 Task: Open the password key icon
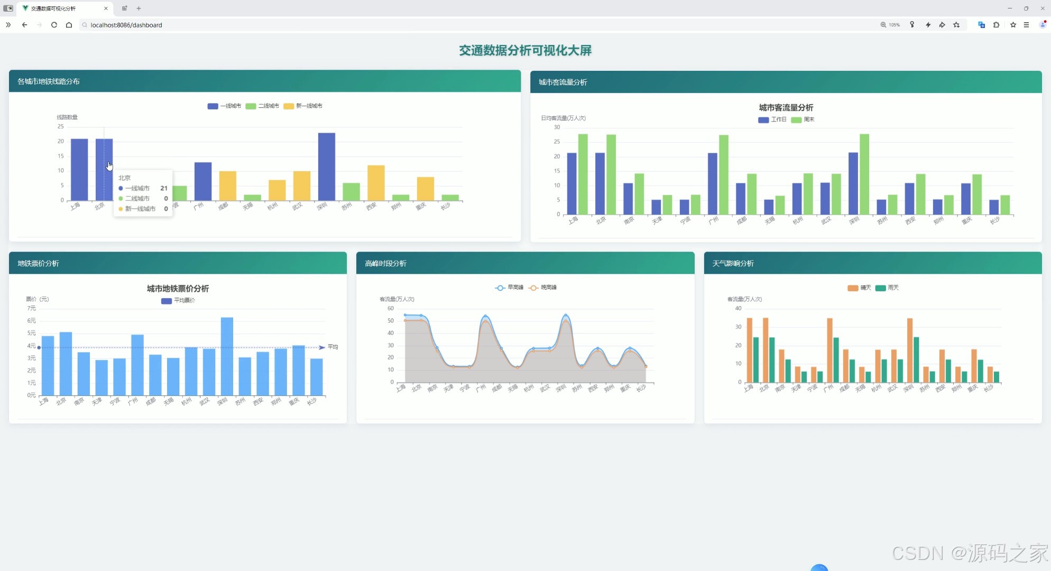(x=912, y=25)
